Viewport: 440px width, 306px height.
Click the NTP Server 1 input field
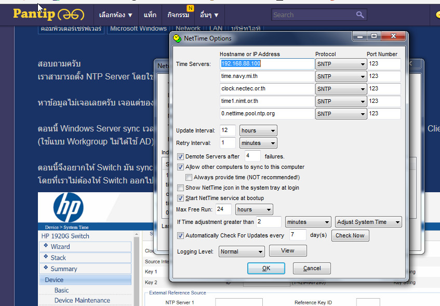(x=239, y=302)
